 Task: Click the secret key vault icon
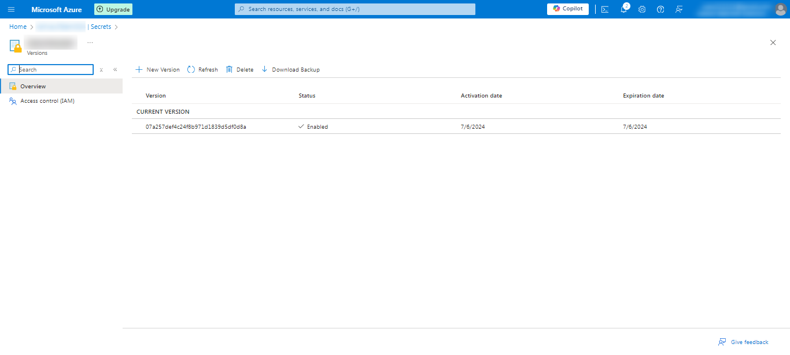point(16,46)
